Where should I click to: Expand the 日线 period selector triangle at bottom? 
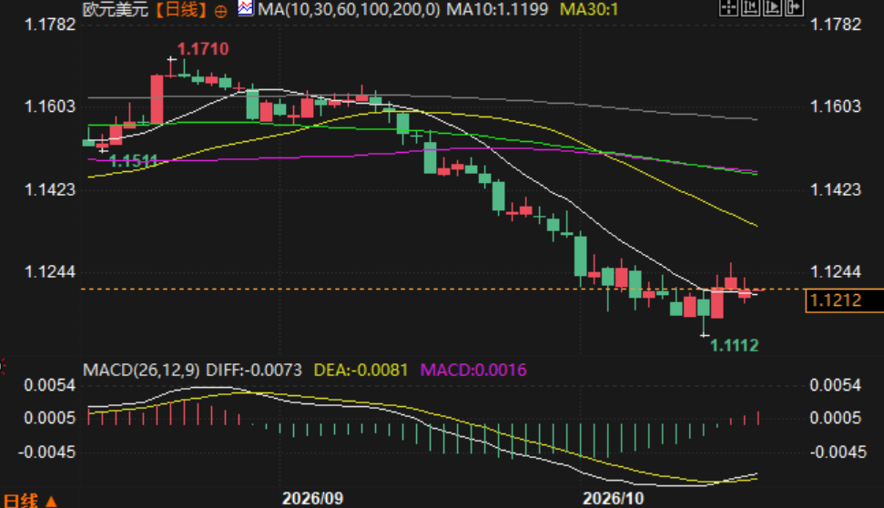(51, 501)
